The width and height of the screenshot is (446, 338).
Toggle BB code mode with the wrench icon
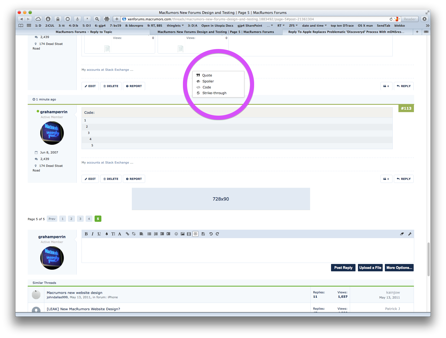410,234
